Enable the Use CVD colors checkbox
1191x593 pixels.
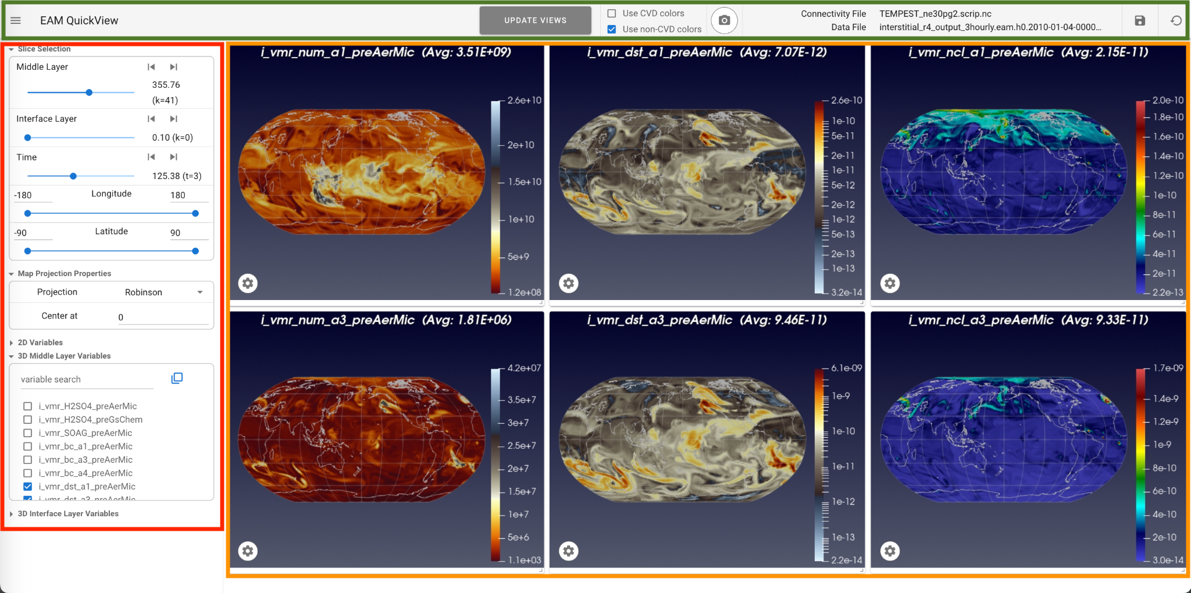[612, 13]
